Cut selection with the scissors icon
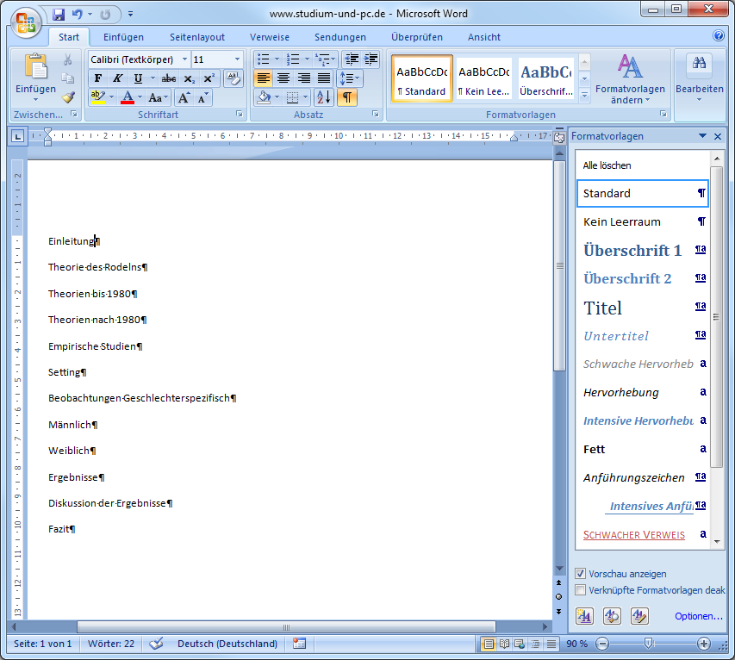This screenshot has height=660, width=735. (x=68, y=59)
